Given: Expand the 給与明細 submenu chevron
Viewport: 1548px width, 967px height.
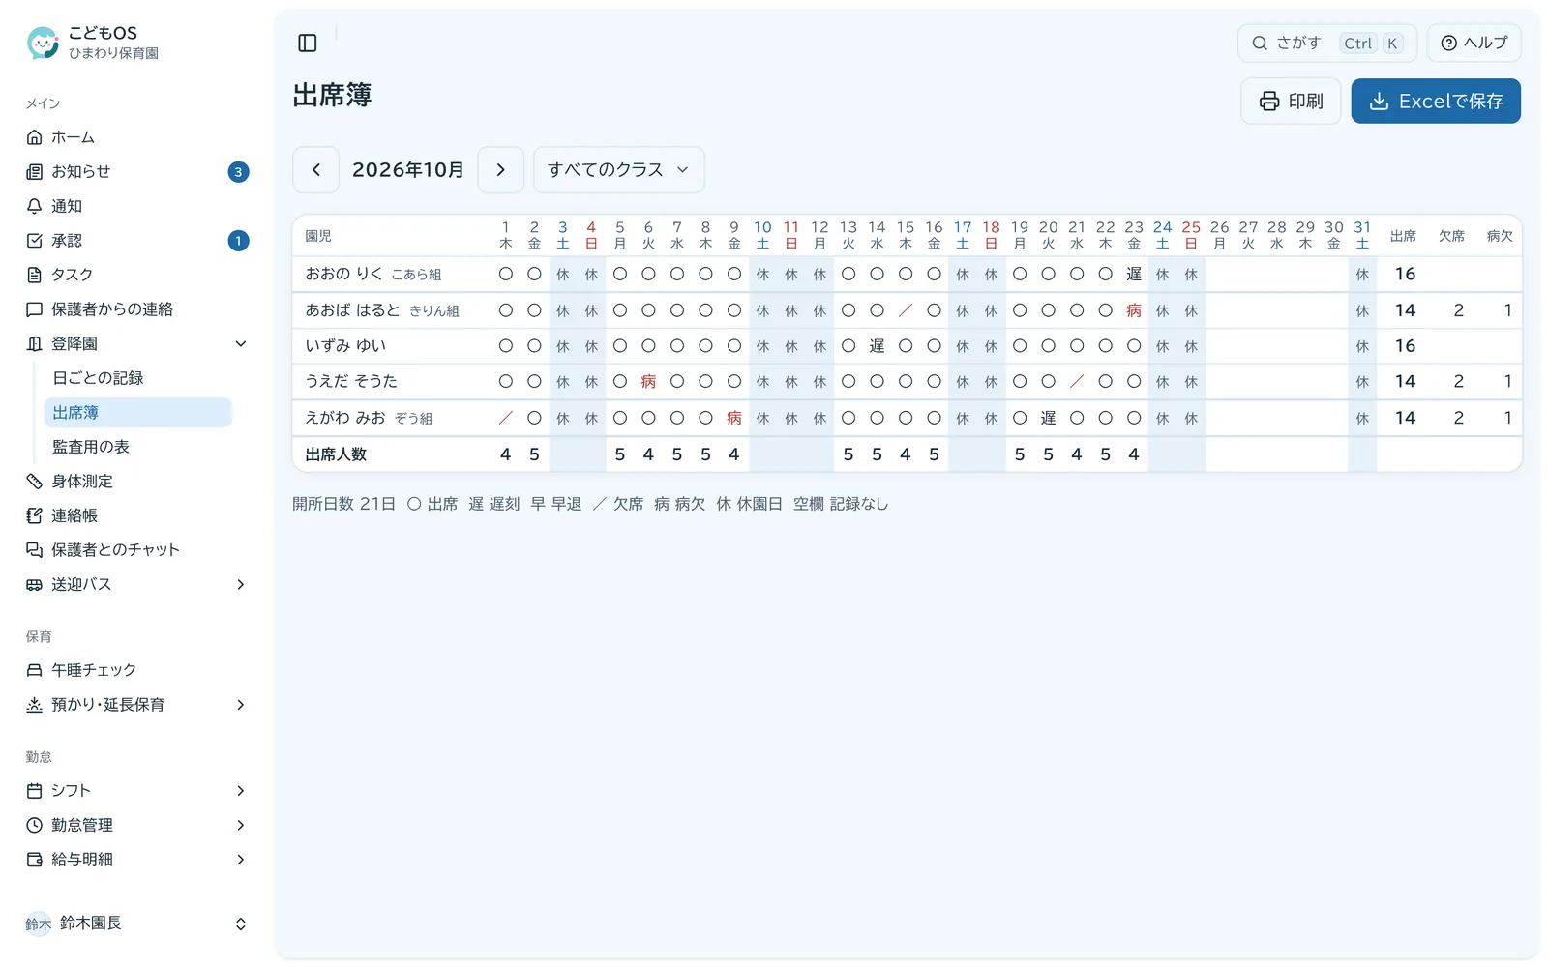Looking at the screenshot, I should click(x=241, y=860).
